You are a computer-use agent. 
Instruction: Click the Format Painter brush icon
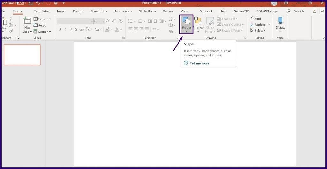click(11, 32)
